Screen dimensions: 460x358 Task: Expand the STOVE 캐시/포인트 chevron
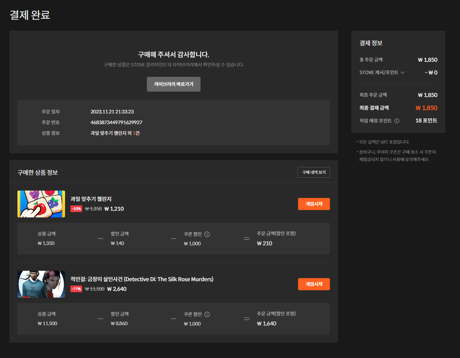click(402, 72)
